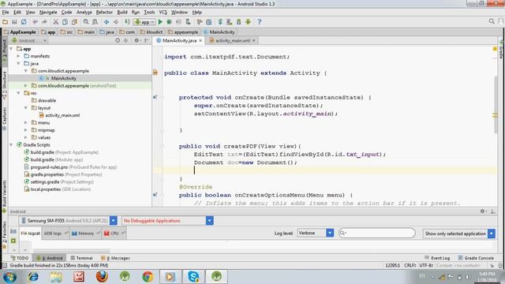This screenshot has width=505, height=284.
Task: Switch to the activity_main.xml editor tab
Action: pos(233,40)
